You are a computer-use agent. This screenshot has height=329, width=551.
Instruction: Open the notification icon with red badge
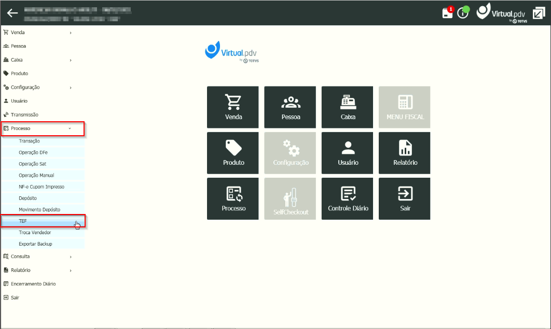point(448,12)
